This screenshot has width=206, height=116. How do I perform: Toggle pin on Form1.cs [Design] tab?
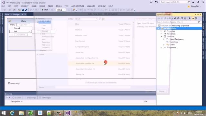23,14
